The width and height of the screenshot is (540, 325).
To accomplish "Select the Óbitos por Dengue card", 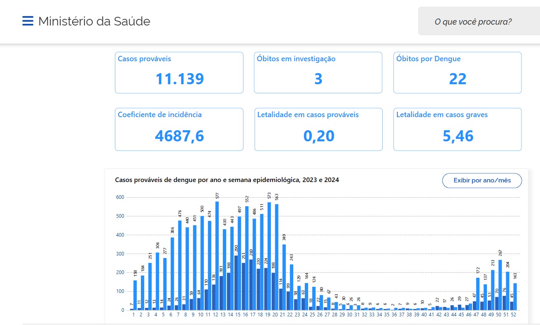I will tap(457, 73).
